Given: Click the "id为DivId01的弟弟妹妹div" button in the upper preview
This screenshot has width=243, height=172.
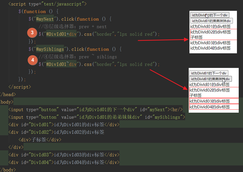Looking at the screenshot, I should point(211,21).
